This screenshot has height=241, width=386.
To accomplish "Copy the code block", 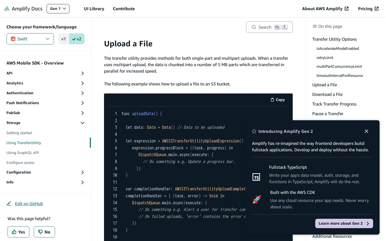I will [278, 100].
